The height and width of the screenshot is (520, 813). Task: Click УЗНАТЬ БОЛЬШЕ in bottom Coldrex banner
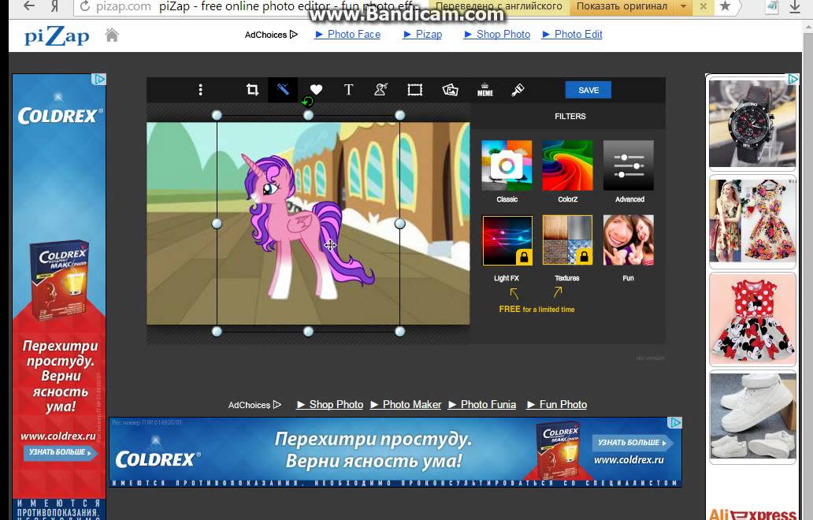coord(632,443)
